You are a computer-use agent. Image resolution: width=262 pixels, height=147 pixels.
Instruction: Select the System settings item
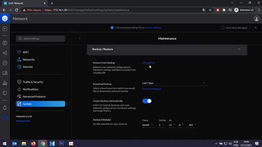coord(41,104)
